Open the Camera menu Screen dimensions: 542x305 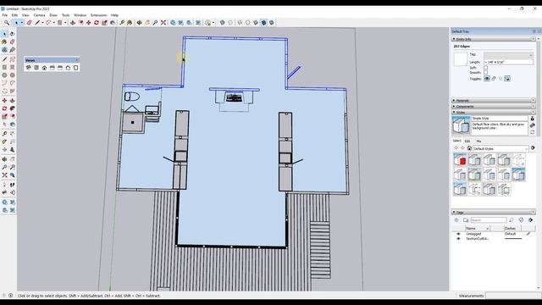(x=39, y=15)
